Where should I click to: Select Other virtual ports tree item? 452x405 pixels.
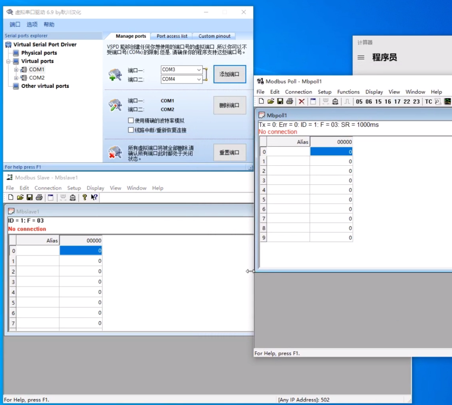[45, 86]
